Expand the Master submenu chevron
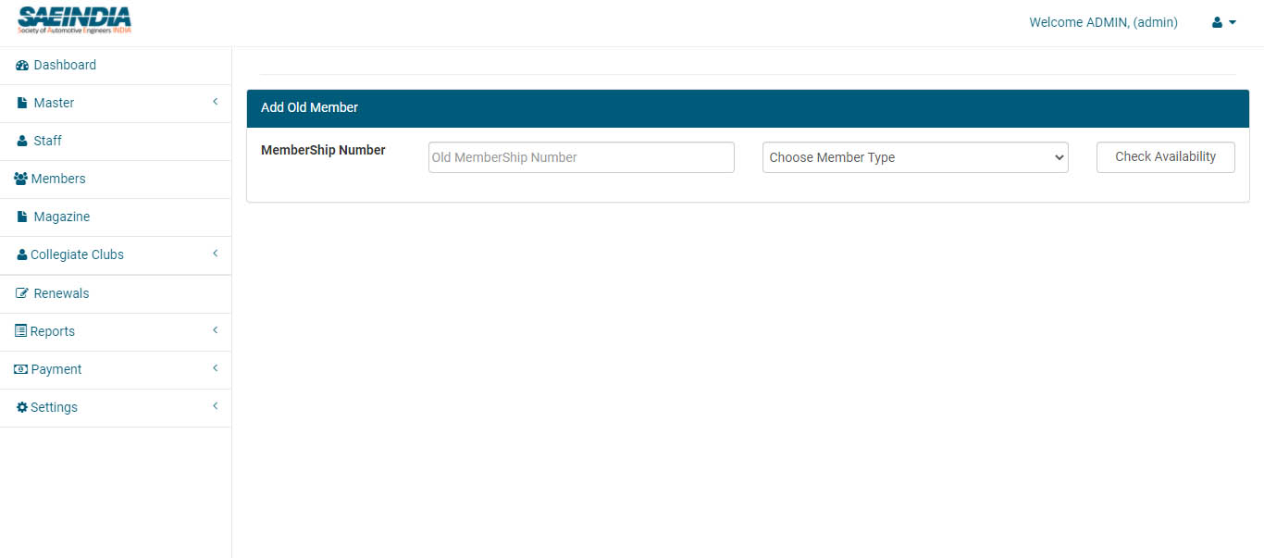The width and height of the screenshot is (1264, 558). [x=215, y=102]
